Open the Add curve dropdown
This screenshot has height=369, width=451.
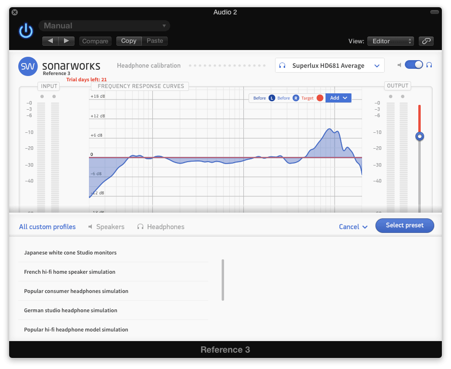pos(338,98)
